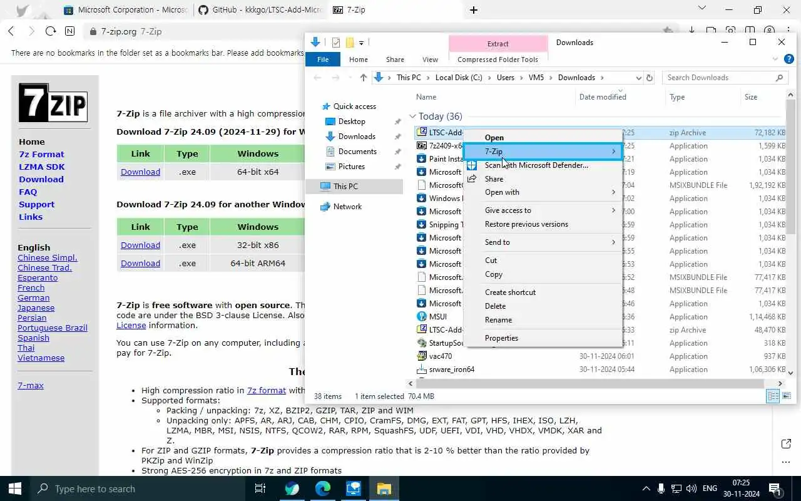The height and width of the screenshot is (501, 801).
Task: Click the 7-Zip logo on webpage
Action: click(53, 103)
